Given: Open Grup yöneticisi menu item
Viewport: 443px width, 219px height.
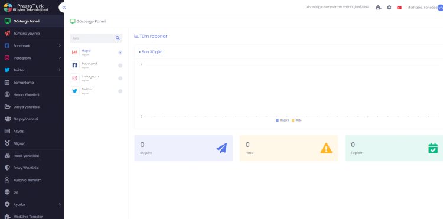Looking at the screenshot, I should 32,119.
